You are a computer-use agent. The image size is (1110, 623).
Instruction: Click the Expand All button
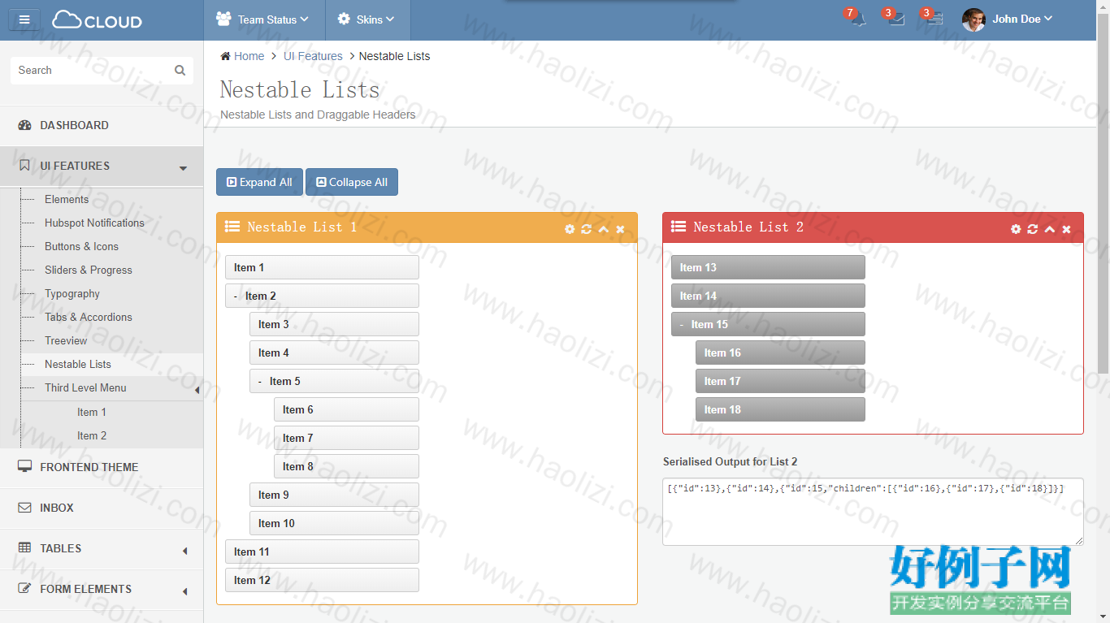(259, 182)
